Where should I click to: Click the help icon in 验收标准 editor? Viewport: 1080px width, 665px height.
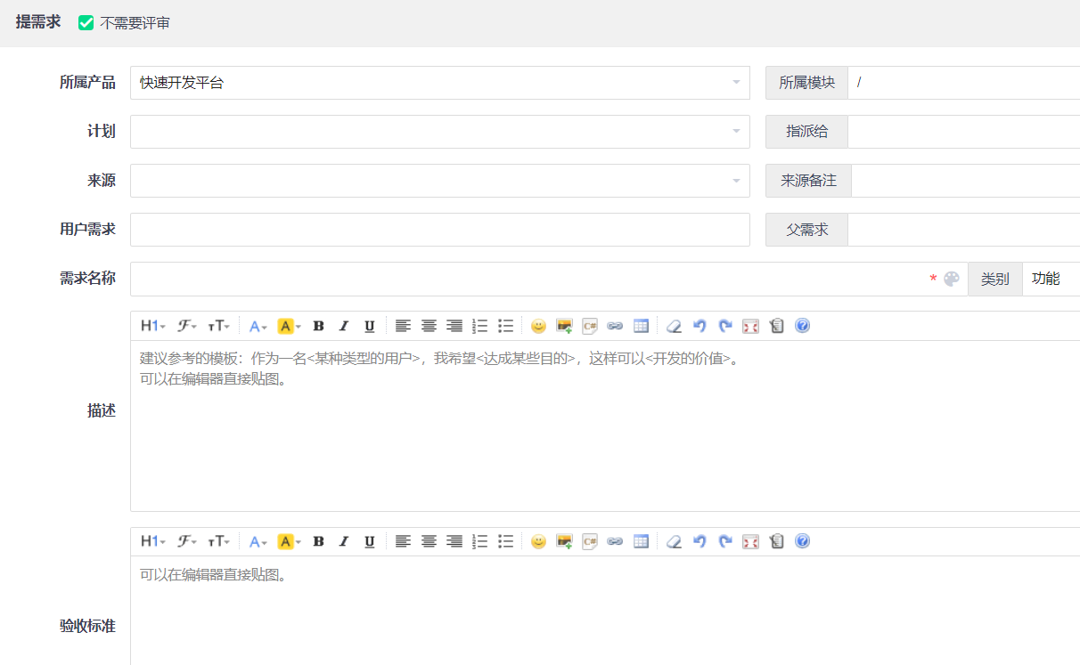[802, 541]
